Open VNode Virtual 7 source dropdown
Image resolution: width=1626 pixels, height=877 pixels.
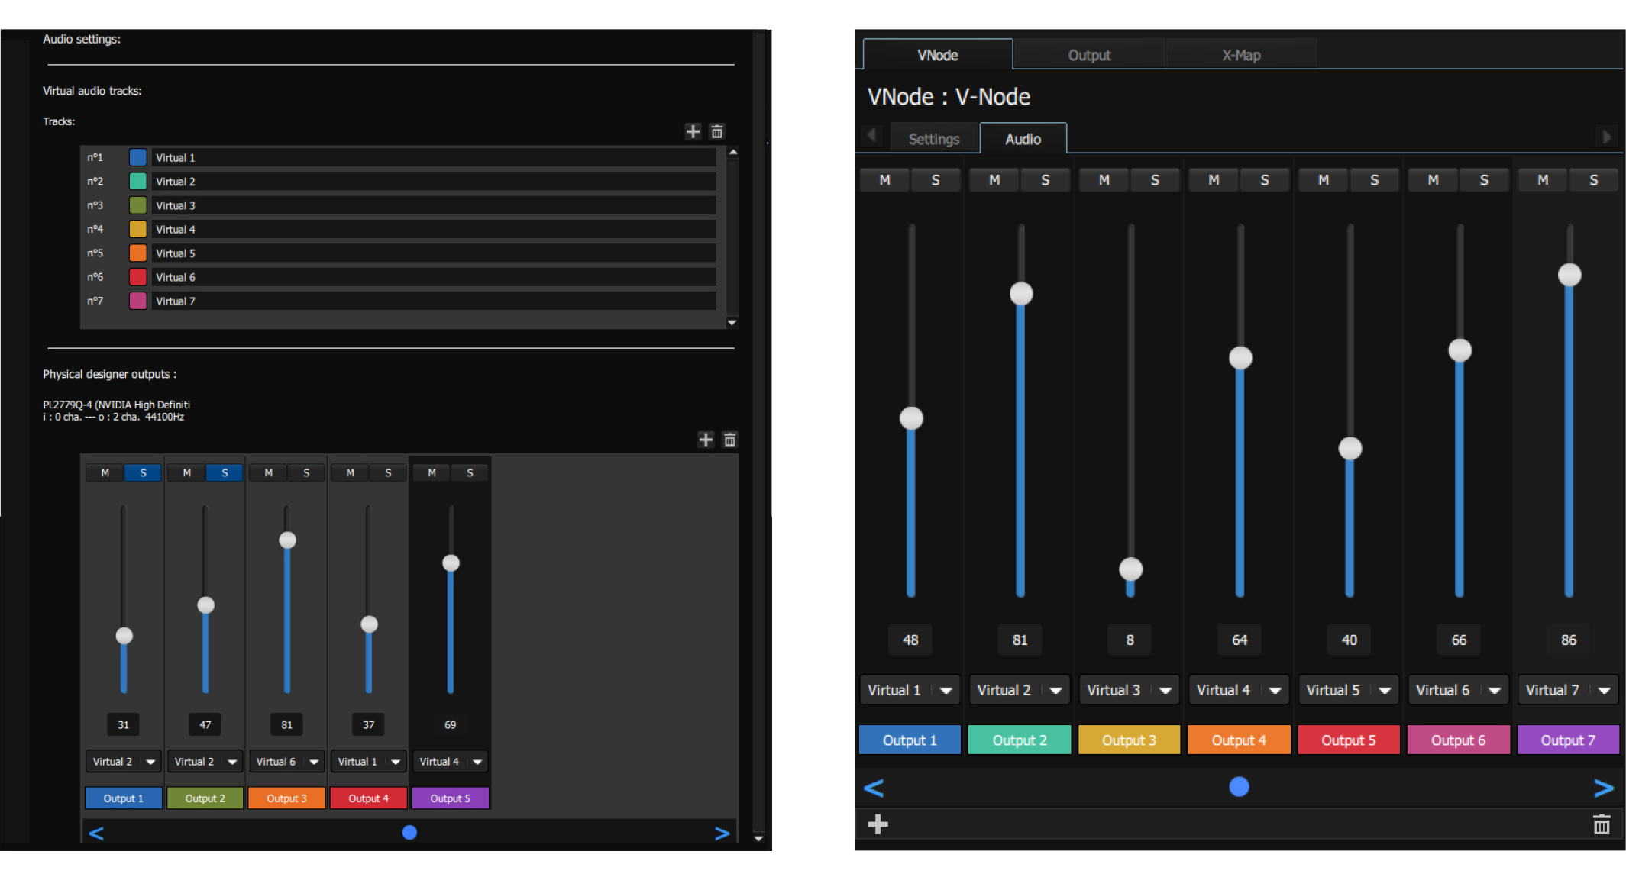coord(1568,690)
